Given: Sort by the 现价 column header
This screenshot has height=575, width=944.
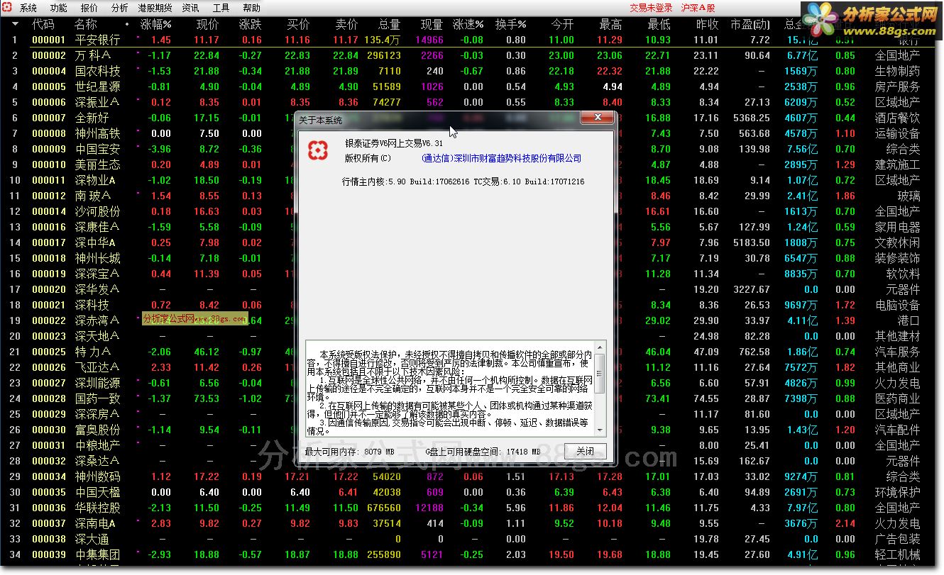Looking at the screenshot, I should click(x=207, y=24).
